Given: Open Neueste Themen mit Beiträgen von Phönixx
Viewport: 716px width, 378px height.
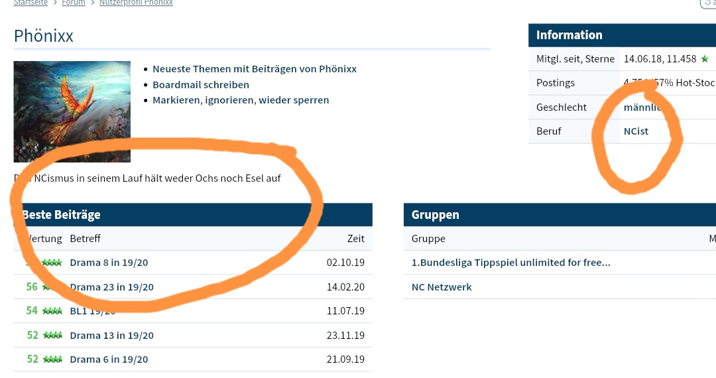Looking at the screenshot, I should pos(255,69).
